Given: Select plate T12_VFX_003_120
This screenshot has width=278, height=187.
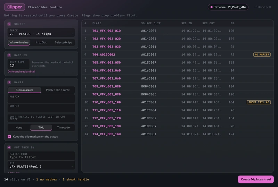Looking at the screenshot, I should pyautogui.click(x=106, y=118).
